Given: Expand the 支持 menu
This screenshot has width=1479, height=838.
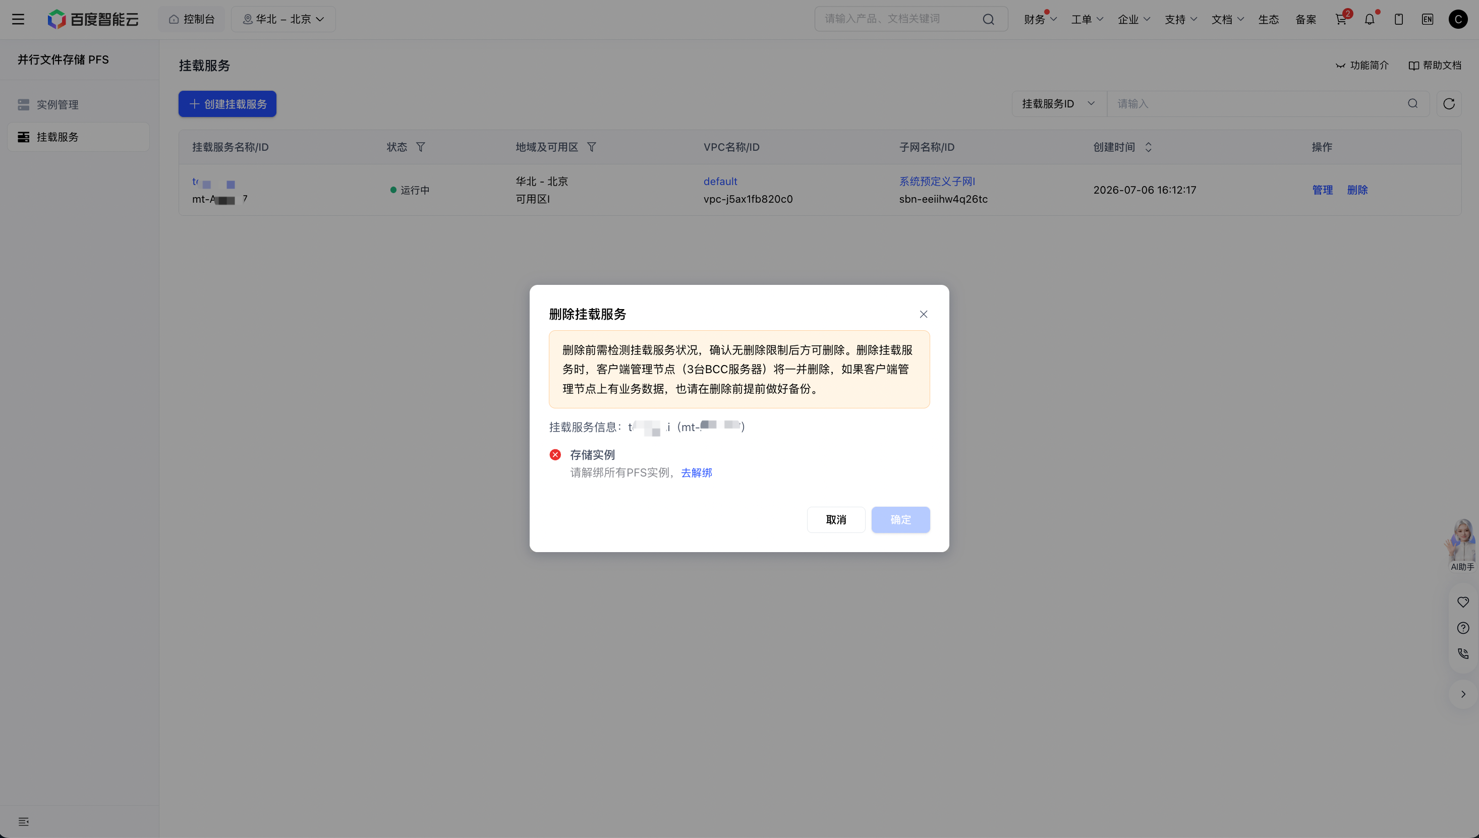Looking at the screenshot, I should (1181, 20).
